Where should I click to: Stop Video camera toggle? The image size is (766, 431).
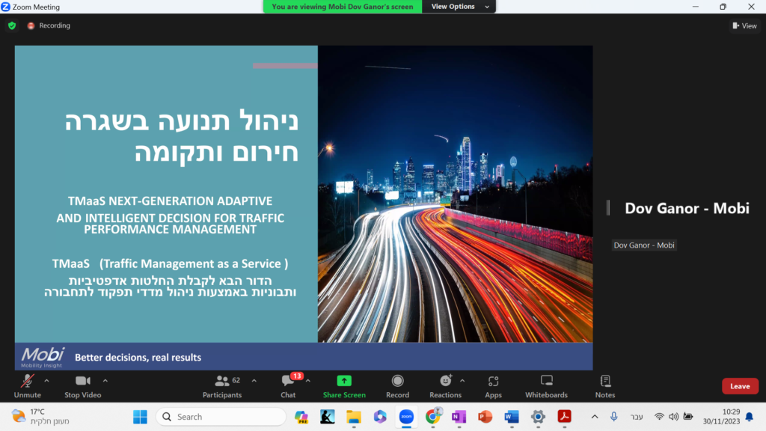click(x=82, y=382)
